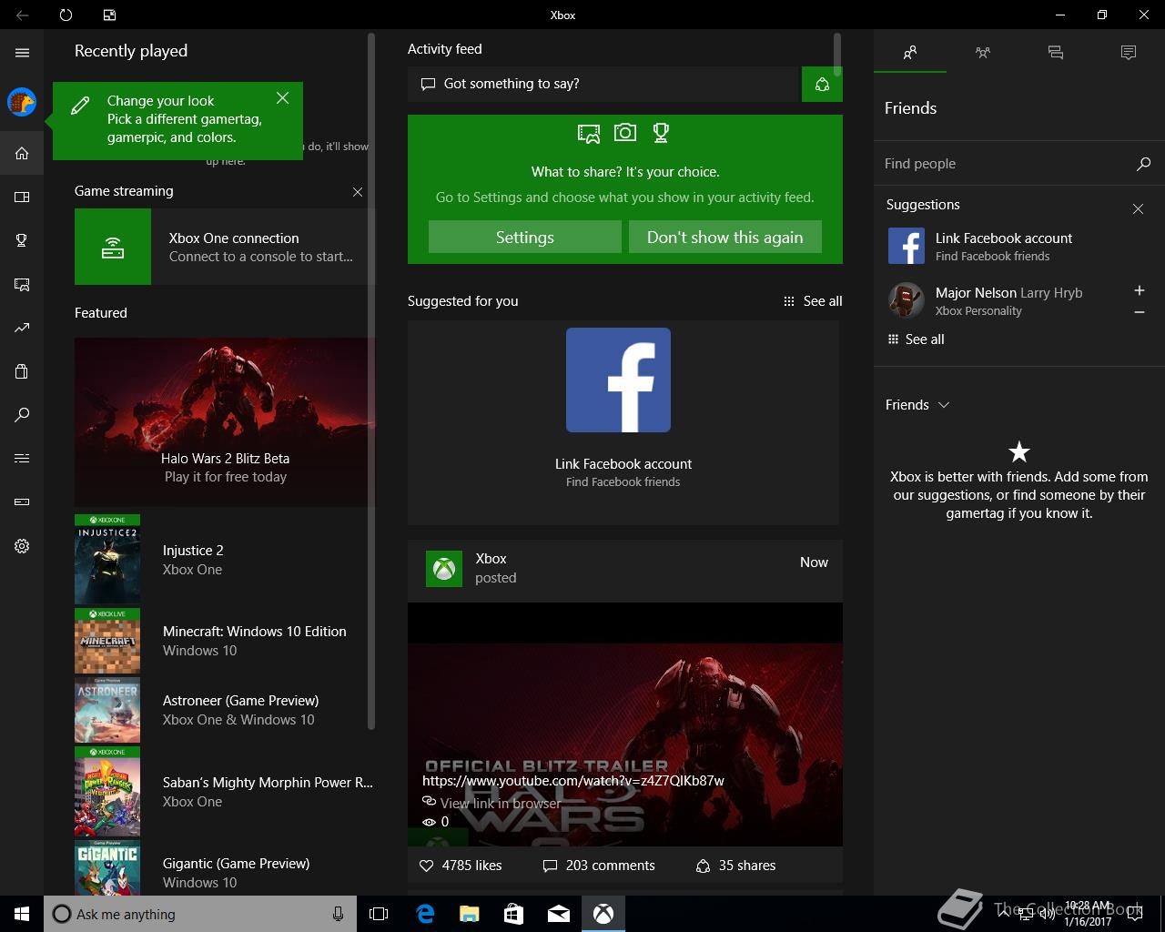Open Halo Wars 2 Blitz Beta feature
Viewport: 1165px width, 932px height.
225,422
